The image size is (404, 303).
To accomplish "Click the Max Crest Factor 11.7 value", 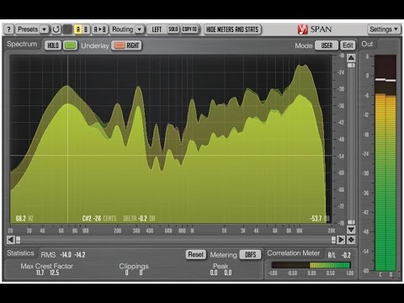I will coord(40,273).
